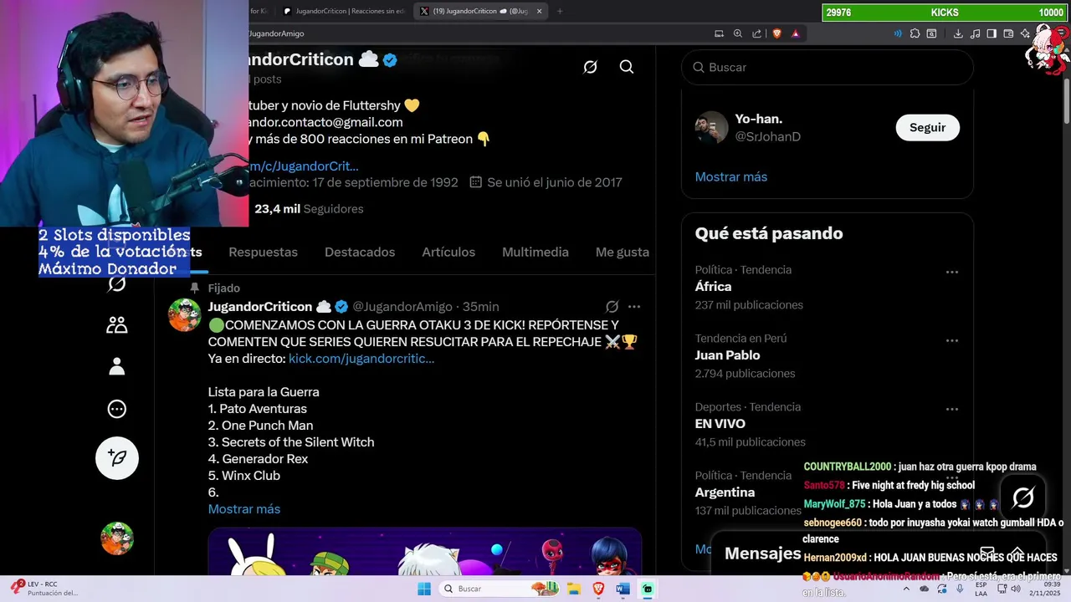Click the audio playing indicator in the toolbar
Viewport: 1071px width, 602px height.
898,33
